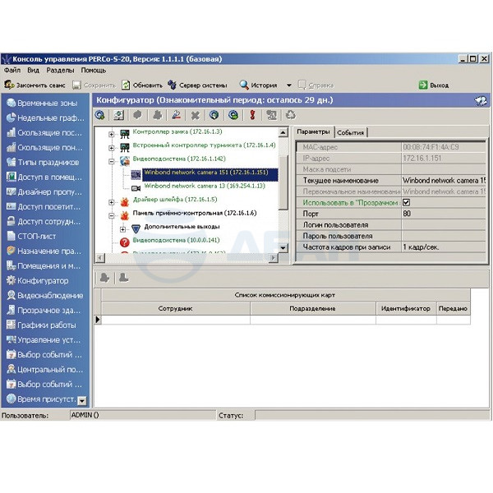
Task: Open the История dropdown arrow
Action: tap(288, 85)
